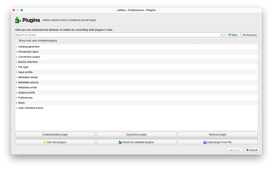273x169 pixels.
Task: Select the File type row text
Action: point(23,67)
